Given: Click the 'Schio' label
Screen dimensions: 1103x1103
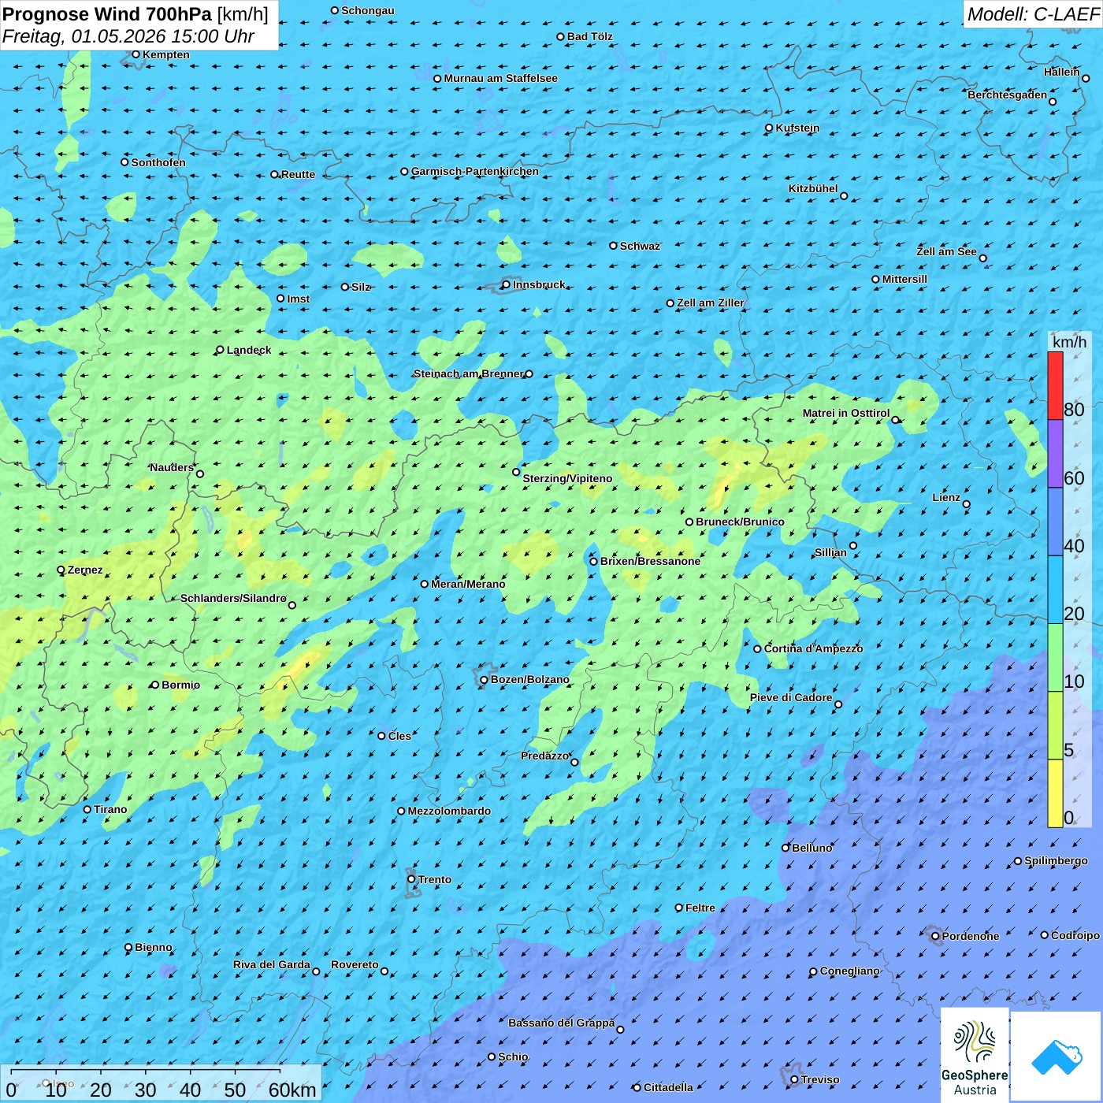Looking at the screenshot, I should click(514, 1057).
